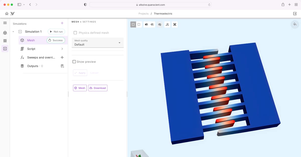Open the simulations play icon in left sidebar

[x=5, y=48]
